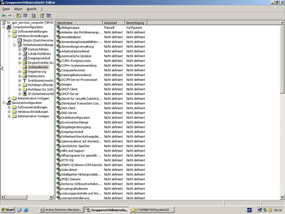Open the Datei menu
The height and width of the screenshot is (214, 285).
coord(6,9)
